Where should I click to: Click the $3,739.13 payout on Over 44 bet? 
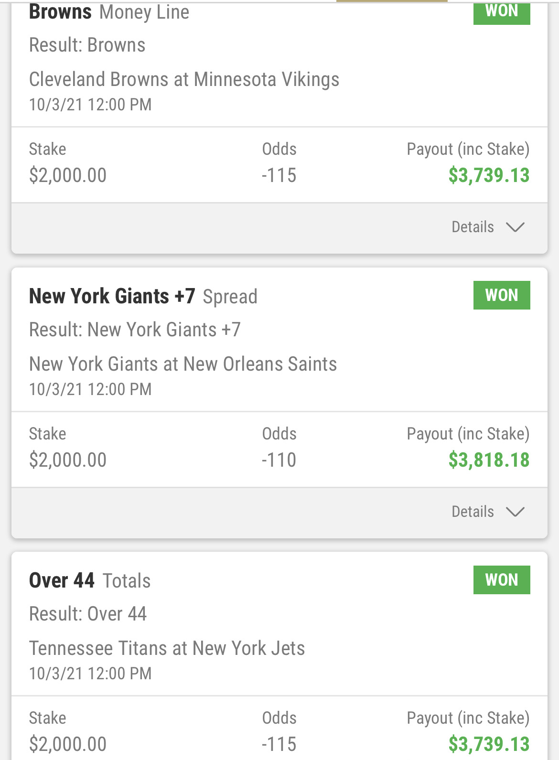point(489,744)
